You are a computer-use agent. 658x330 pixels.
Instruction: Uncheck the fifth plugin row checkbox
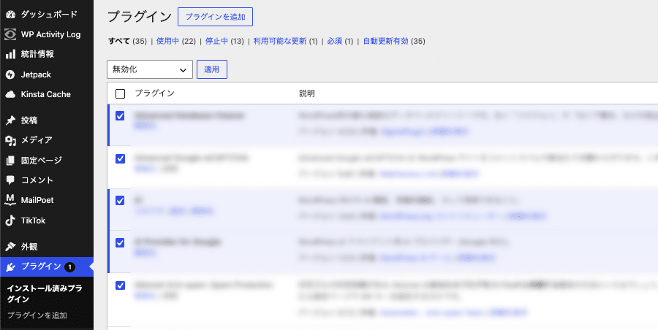(x=120, y=285)
